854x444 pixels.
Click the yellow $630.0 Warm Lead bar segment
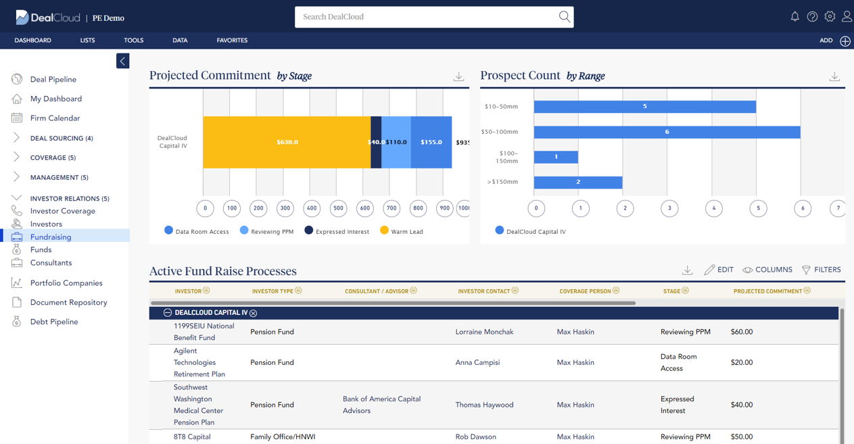coord(287,143)
